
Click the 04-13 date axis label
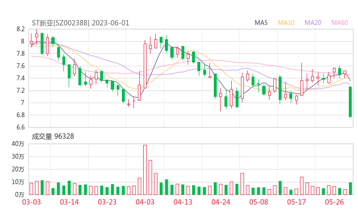pyautogui.click(x=183, y=202)
